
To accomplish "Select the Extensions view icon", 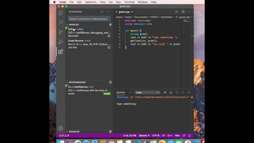I will [61, 52].
